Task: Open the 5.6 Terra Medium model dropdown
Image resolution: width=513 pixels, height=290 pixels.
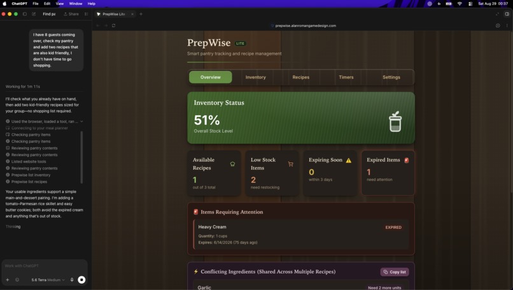Action: [48, 280]
